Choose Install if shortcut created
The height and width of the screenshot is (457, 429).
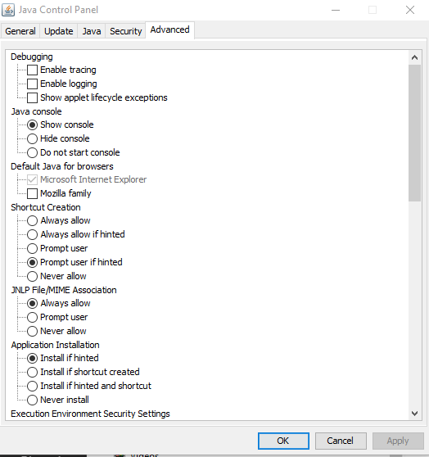tap(32, 372)
